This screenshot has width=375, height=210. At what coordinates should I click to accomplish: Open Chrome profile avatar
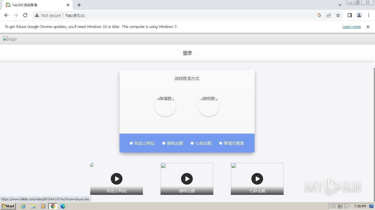coord(359,15)
